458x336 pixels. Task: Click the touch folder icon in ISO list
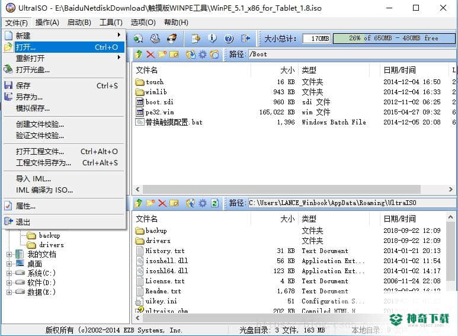[140, 82]
